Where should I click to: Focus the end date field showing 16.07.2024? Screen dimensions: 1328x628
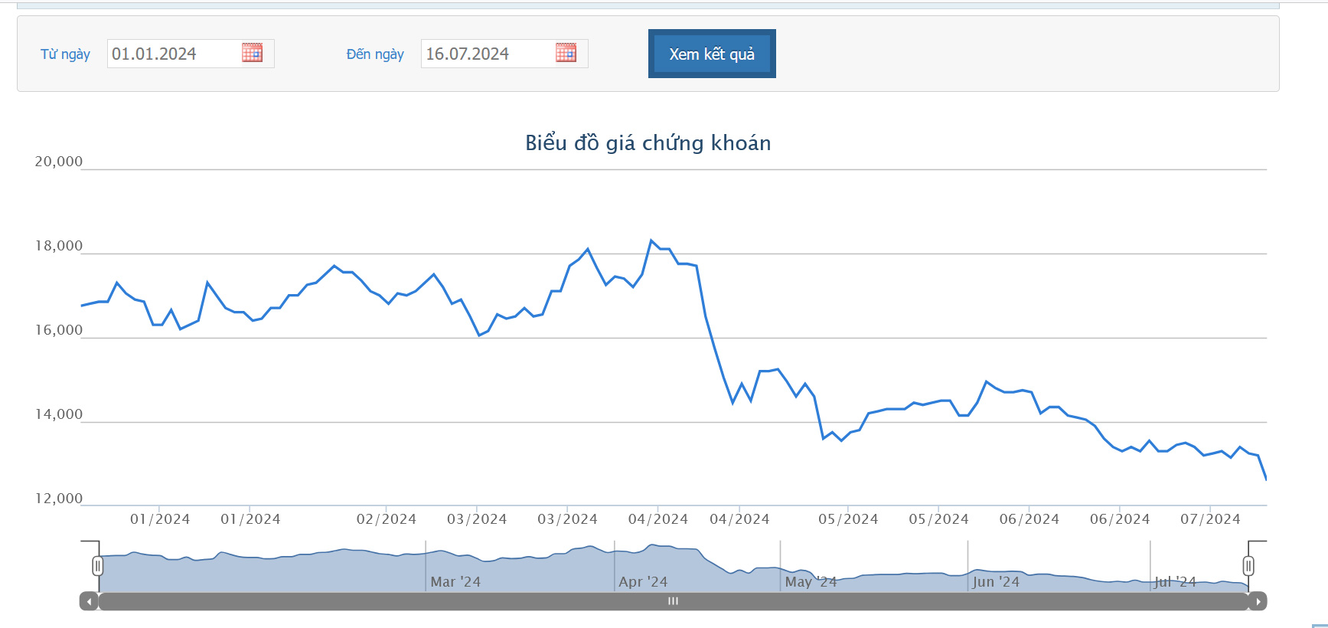click(x=487, y=54)
